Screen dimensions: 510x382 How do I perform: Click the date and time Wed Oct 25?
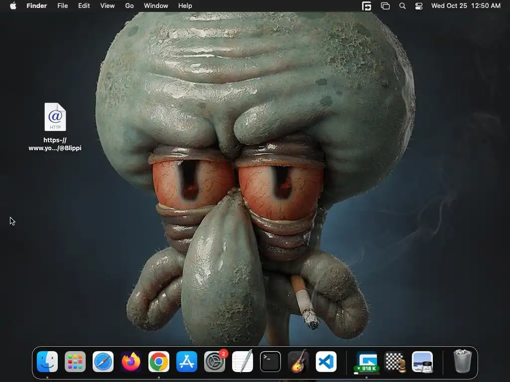click(466, 6)
